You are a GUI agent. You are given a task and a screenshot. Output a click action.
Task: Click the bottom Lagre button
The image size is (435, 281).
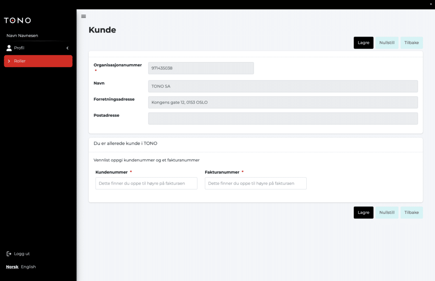(x=364, y=213)
